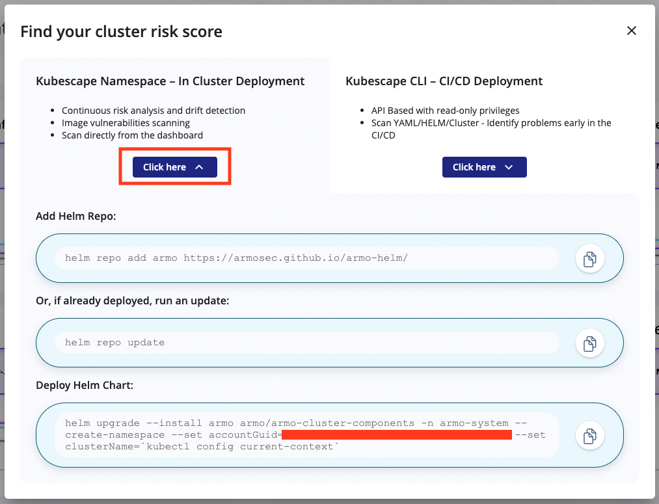Image resolution: width=659 pixels, height=504 pixels.
Task: Click API Based with read-only privileges bullet
Action: (445, 111)
